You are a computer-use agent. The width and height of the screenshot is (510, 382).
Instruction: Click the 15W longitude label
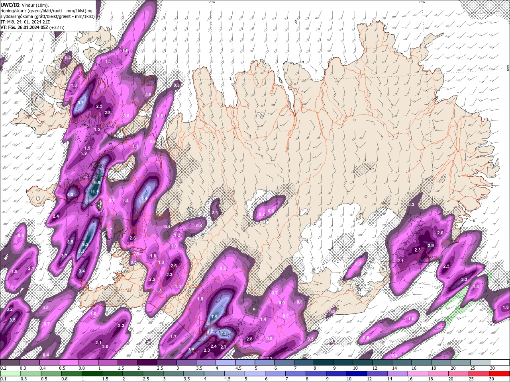click(422, 2)
